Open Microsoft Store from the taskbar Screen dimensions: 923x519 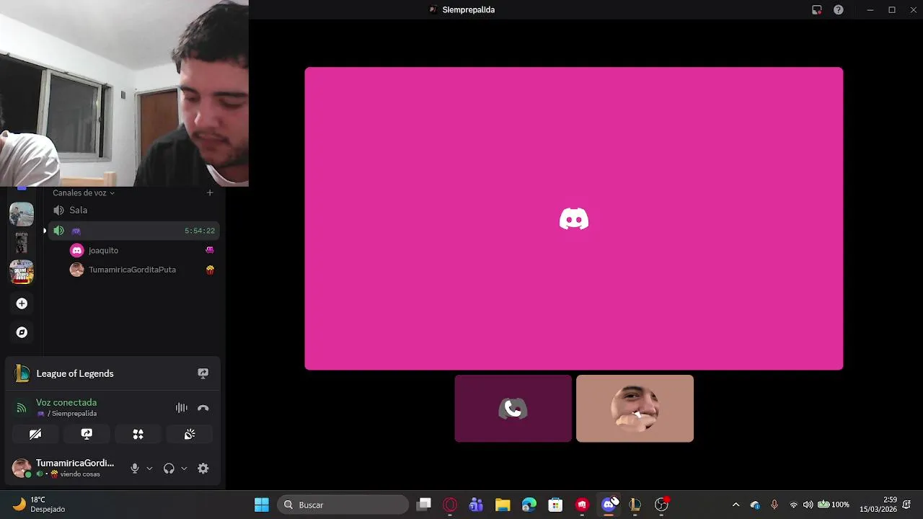[x=555, y=505]
